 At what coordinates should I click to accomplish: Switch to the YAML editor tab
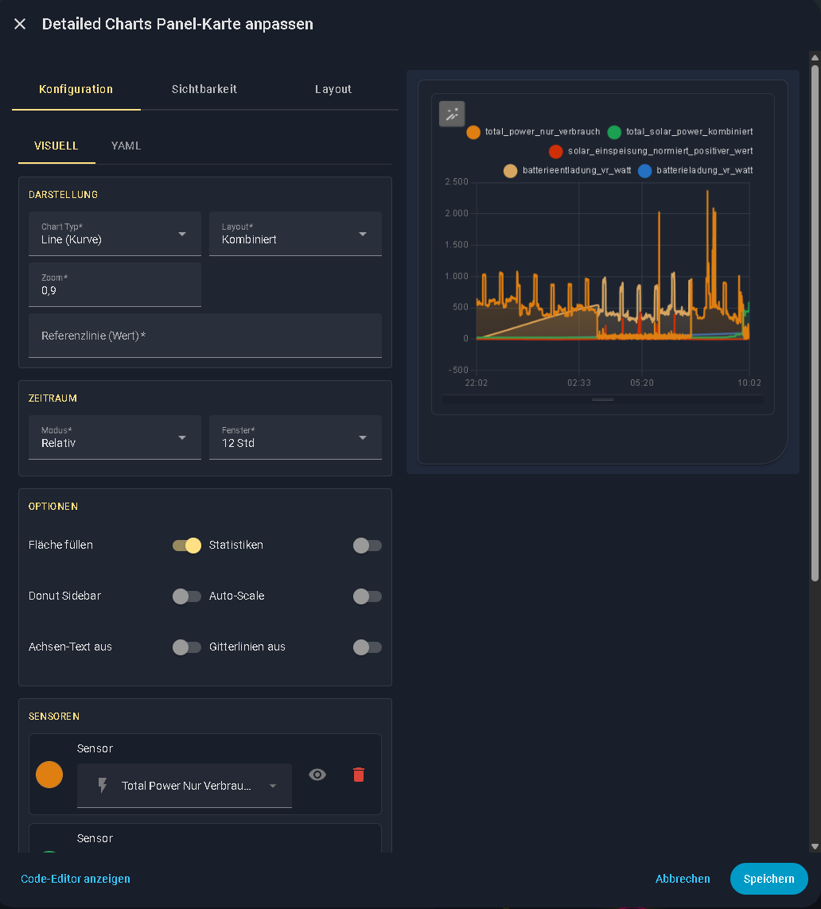click(x=126, y=146)
